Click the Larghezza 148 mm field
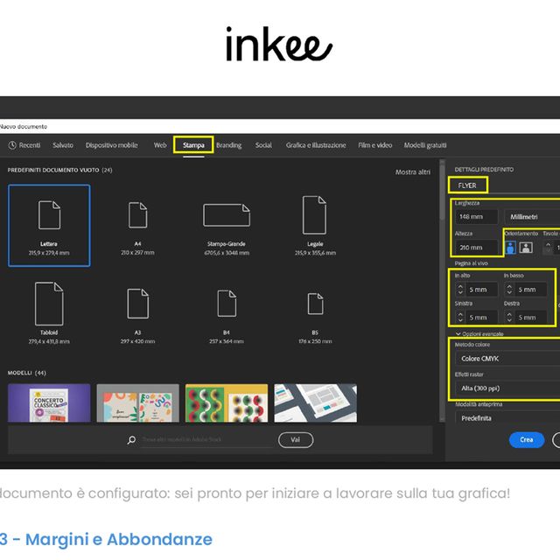Screen dimensions: 560x560 476,217
